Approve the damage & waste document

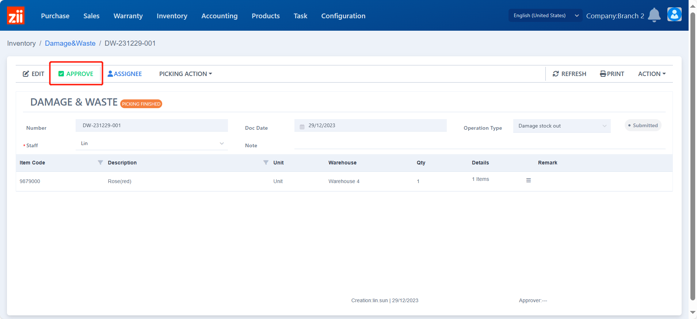(x=76, y=74)
